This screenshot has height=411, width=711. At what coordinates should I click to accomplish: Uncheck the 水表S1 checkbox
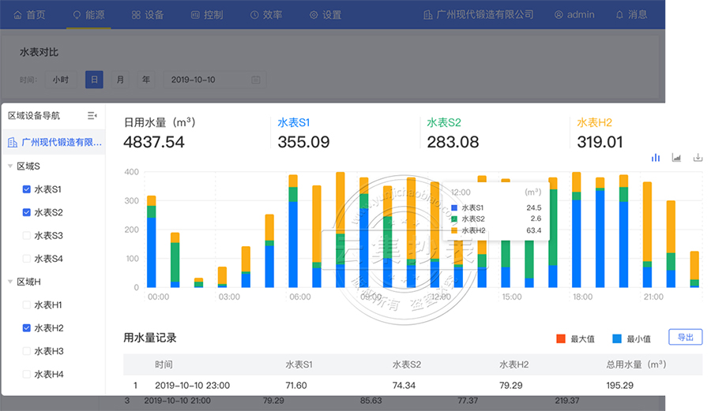[x=27, y=189]
